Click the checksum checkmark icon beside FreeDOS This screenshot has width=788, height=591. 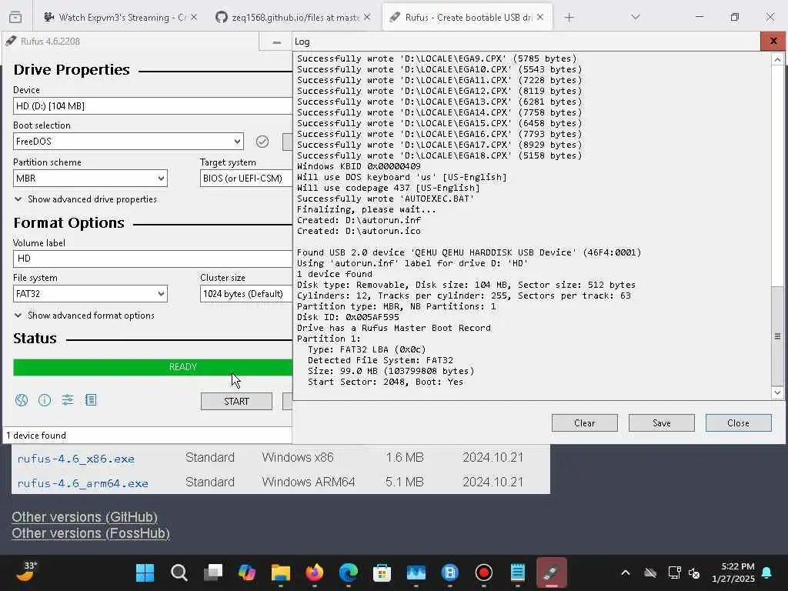coord(262,142)
